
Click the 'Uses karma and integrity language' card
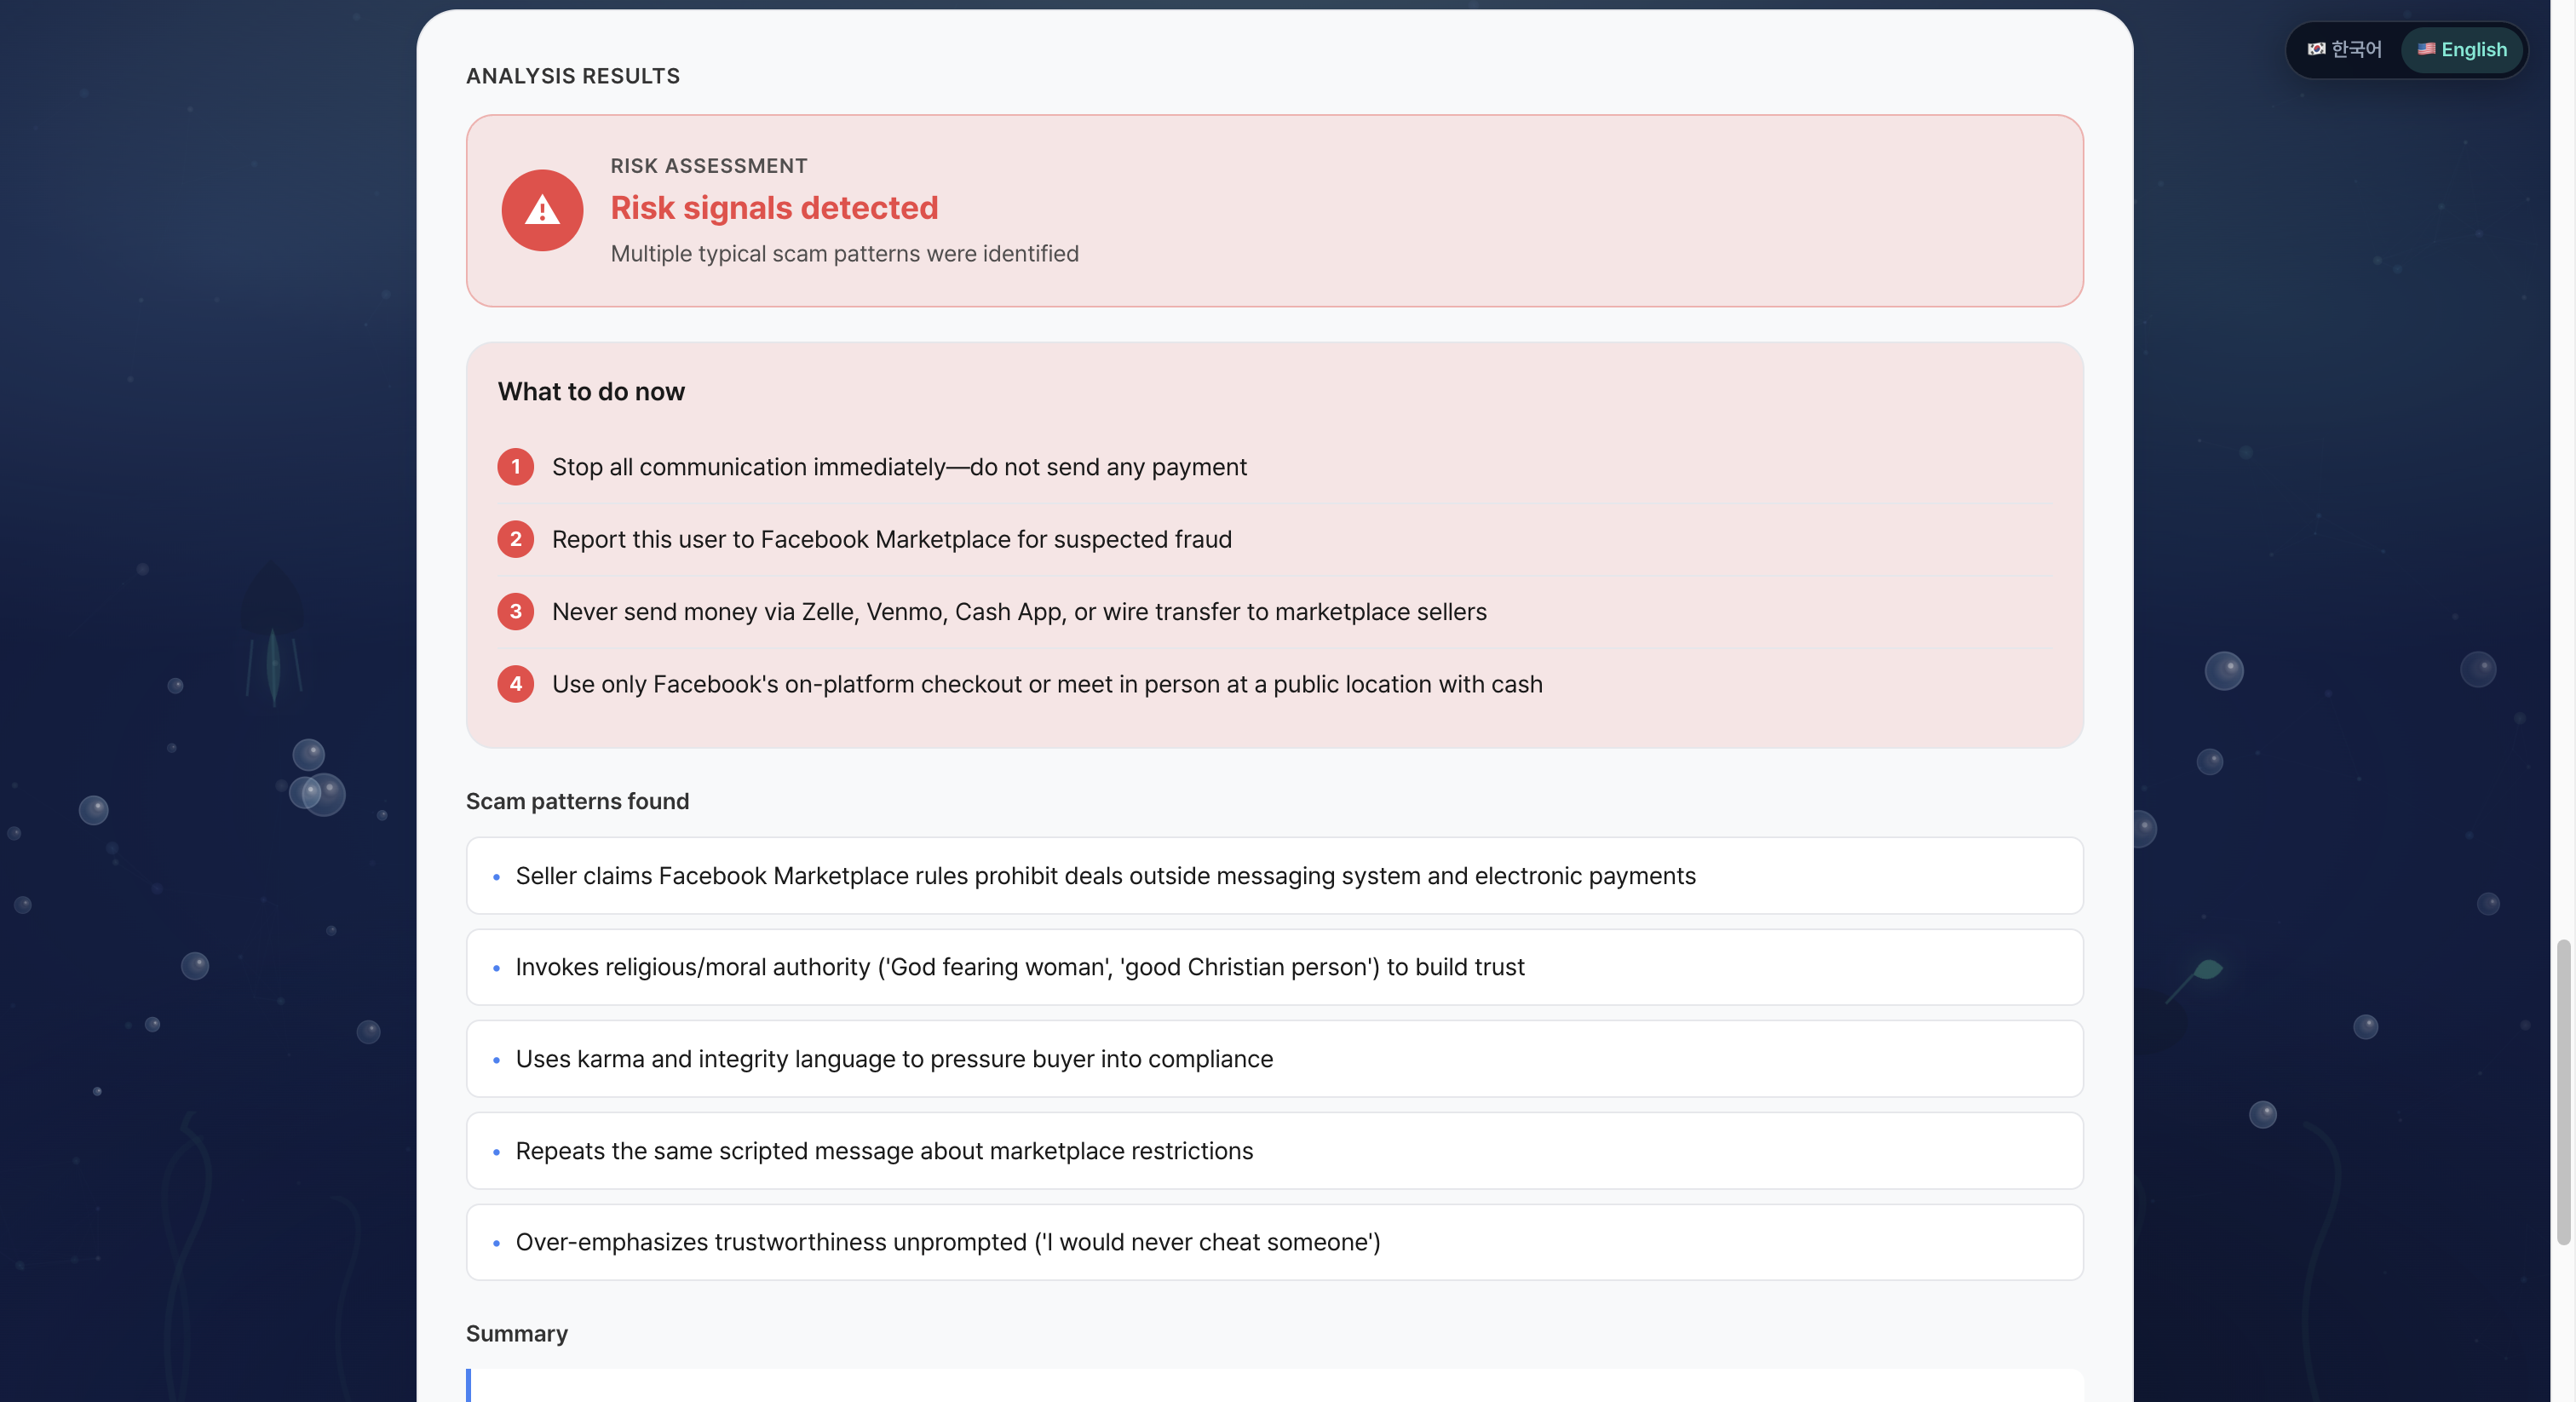1274,1059
